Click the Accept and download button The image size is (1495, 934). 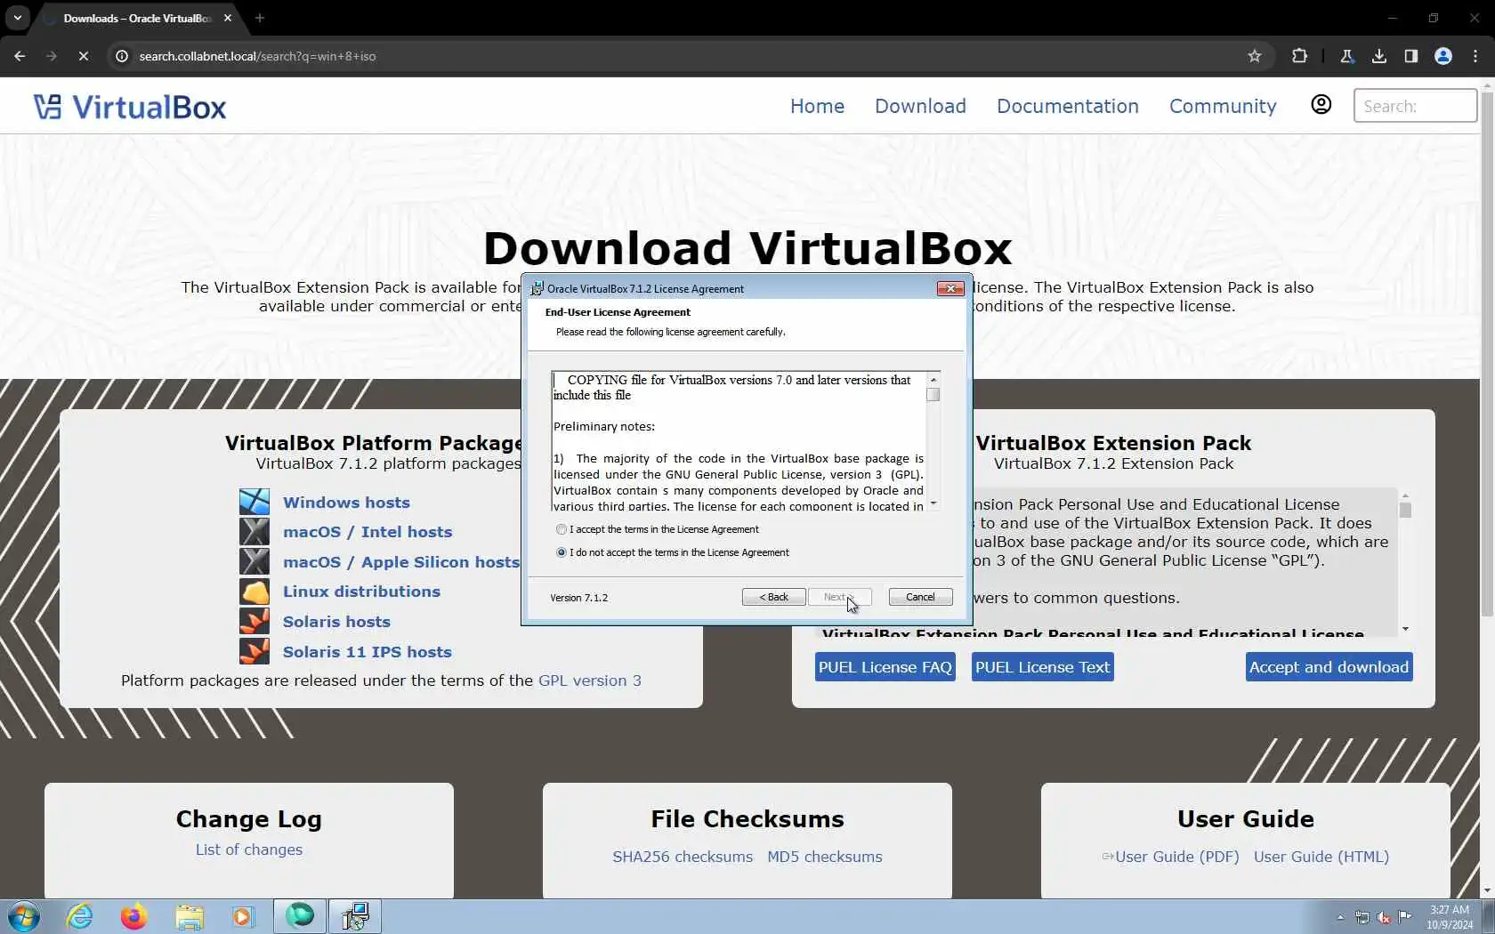pos(1329,667)
